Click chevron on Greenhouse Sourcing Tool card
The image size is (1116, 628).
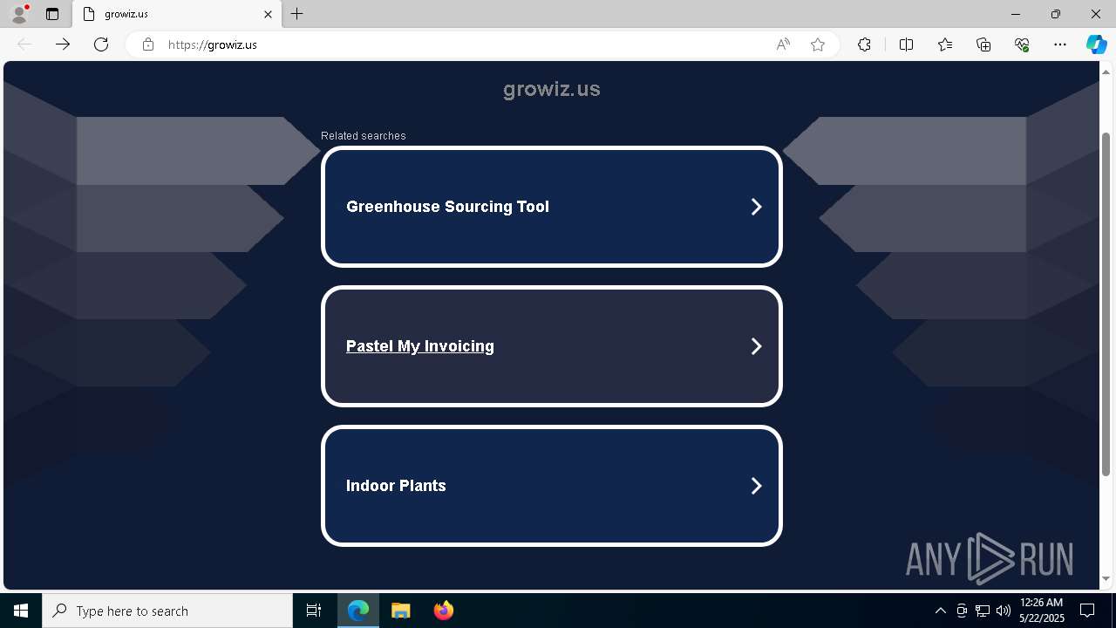(x=757, y=207)
